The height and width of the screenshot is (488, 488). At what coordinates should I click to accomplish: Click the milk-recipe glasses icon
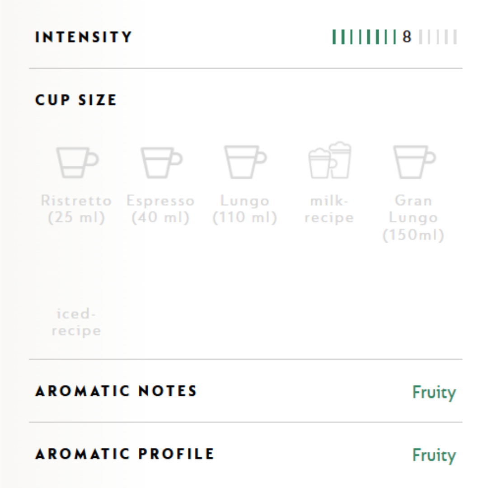point(330,160)
